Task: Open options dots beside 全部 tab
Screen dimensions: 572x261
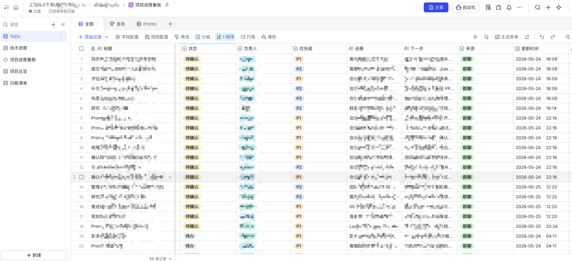Action: [98, 24]
